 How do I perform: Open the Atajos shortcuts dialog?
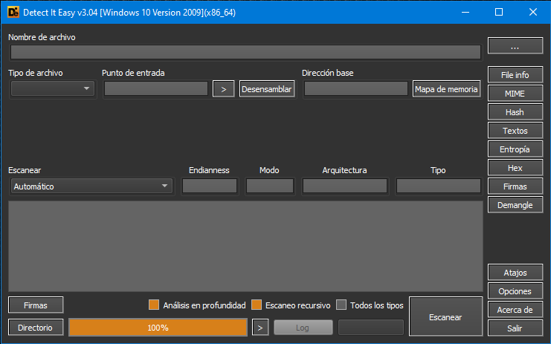point(515,273)
